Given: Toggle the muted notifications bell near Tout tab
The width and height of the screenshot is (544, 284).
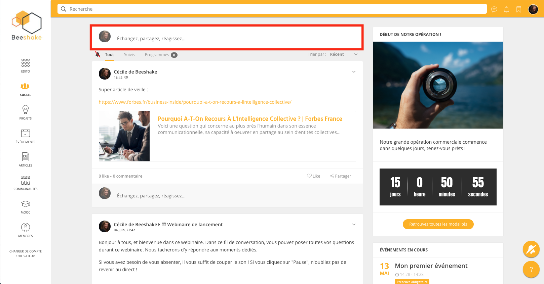Looking at the screenshot, I should coord(98,54).
